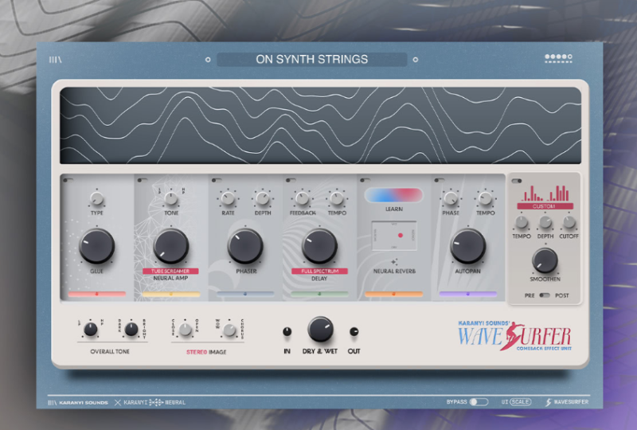Open the preset library icon at top left
Screen dimensions: 637x430
[x=54, y=59]
